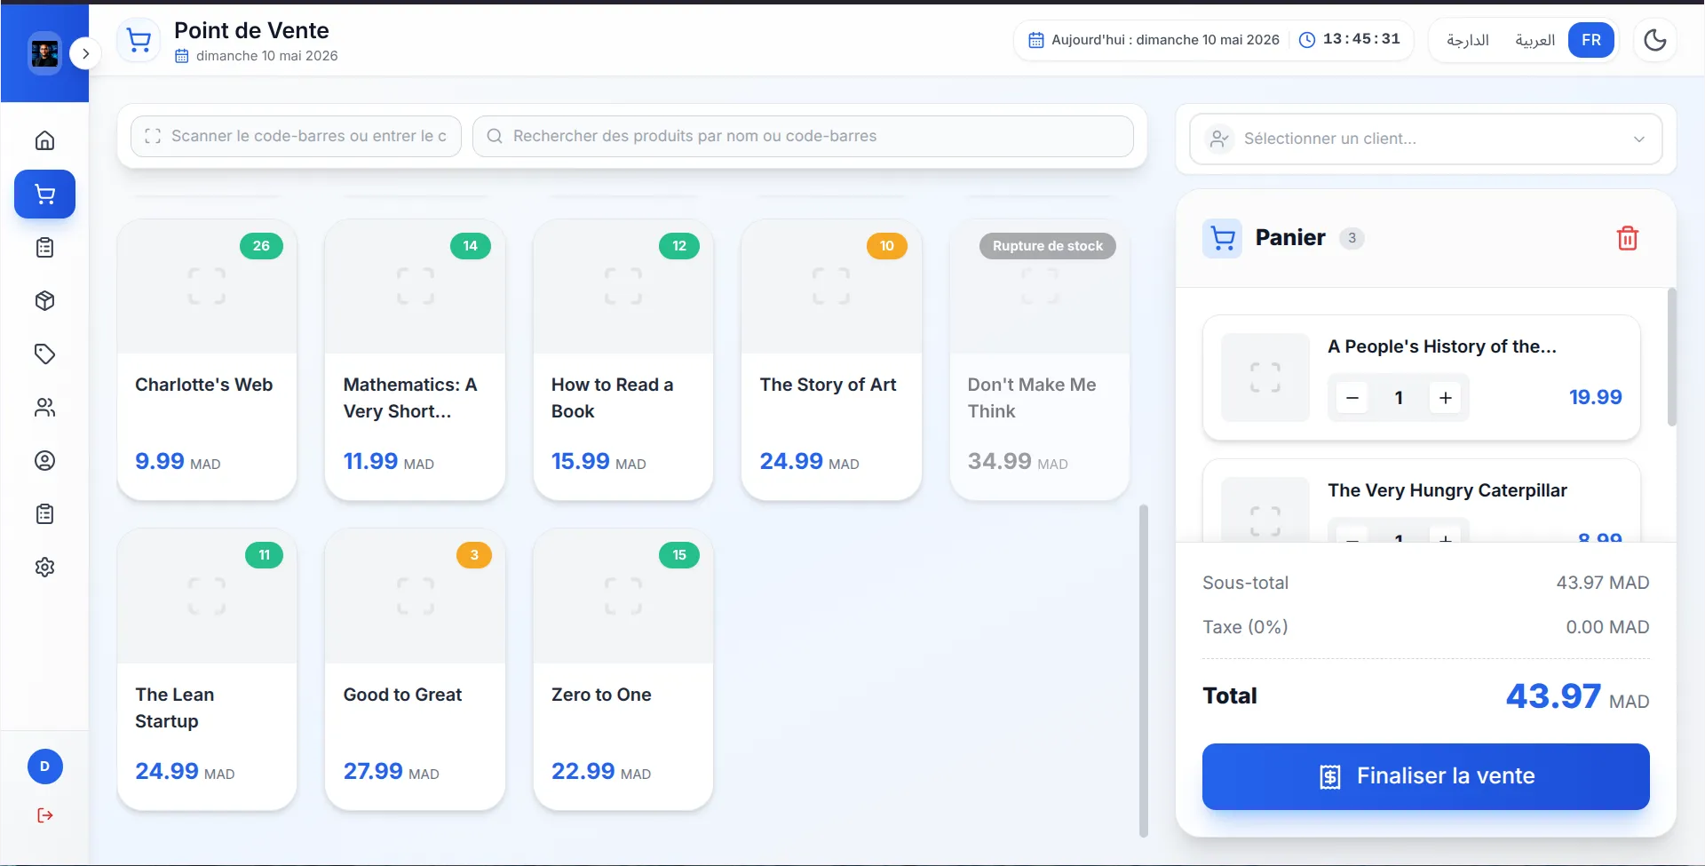Open the user profile circle icon in sidebar
1705x866 pixels.
(x=44, y=460)
